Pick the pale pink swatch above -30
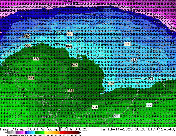 coord(24,132)
